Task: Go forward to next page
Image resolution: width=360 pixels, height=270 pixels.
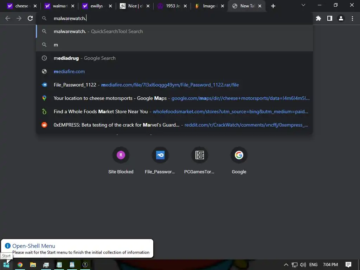Action: point(19,18)
